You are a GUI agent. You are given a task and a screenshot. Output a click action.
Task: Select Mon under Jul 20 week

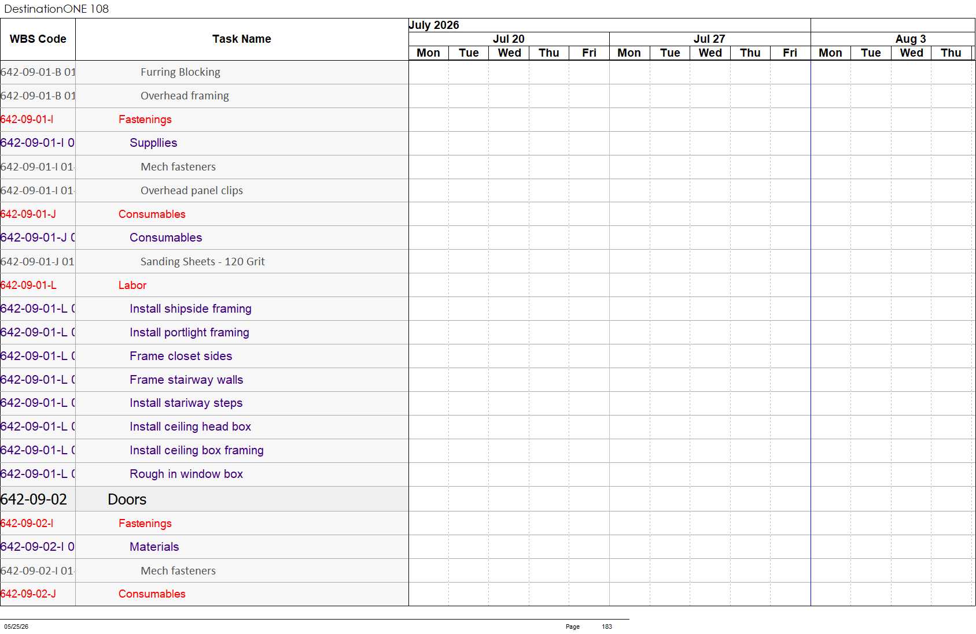coord(428,53)
